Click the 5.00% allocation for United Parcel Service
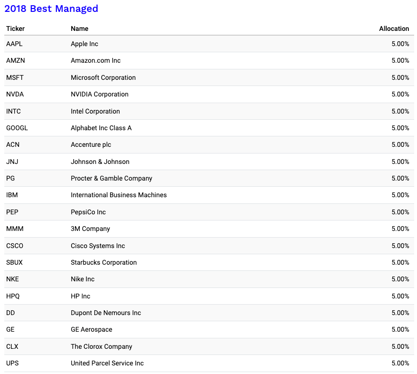 pyautogui.click(x=400, y=363)
